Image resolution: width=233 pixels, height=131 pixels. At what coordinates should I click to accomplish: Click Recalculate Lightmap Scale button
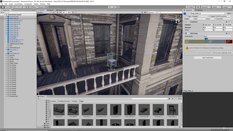[222, 52]
